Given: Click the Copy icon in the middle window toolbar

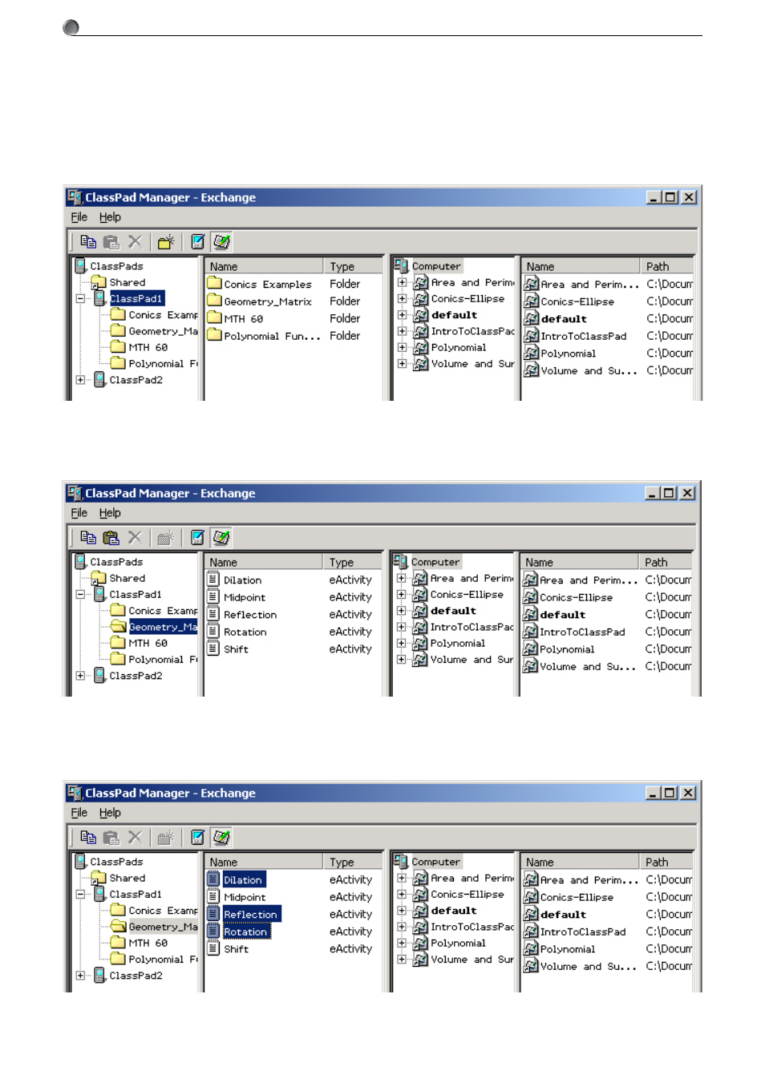Looking at the screenshot, I should pyautogui.click(x=88, y=537).
